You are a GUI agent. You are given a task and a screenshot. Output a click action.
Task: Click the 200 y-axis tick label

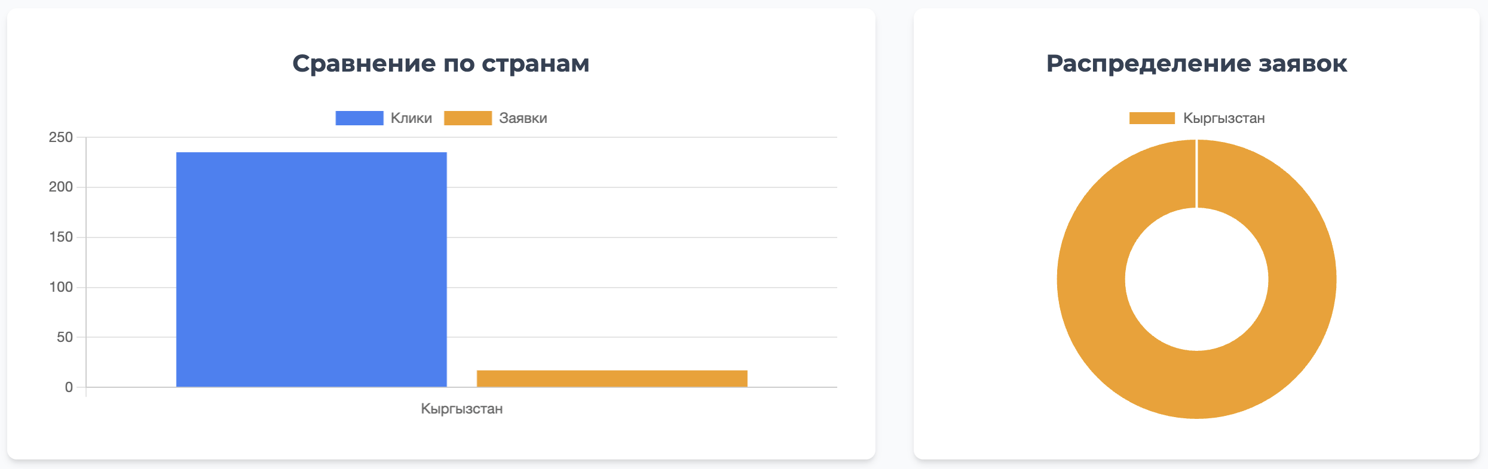click(x=61, y=187)
